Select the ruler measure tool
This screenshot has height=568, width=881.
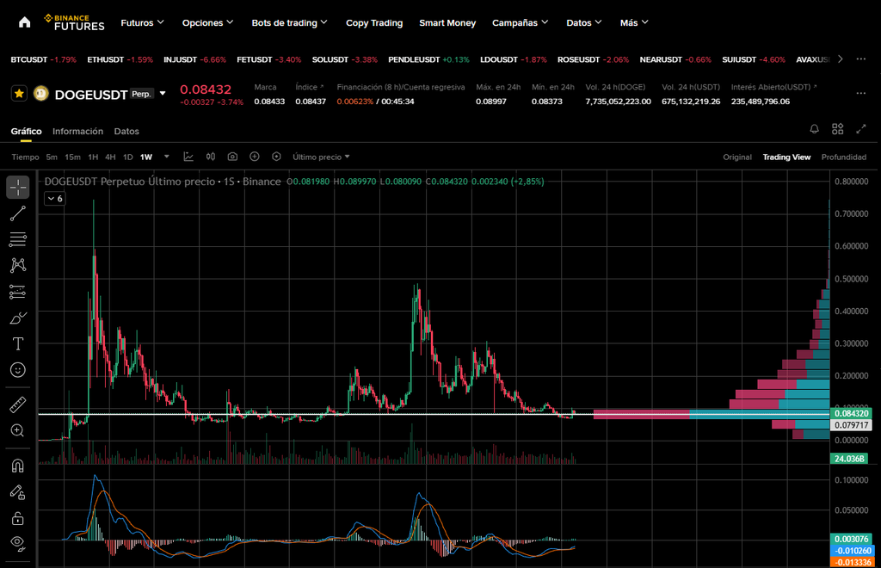(x=18, y=404)
